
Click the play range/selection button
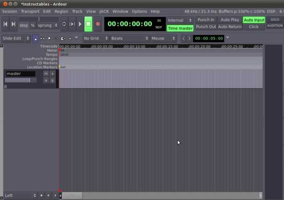point(72,24)
